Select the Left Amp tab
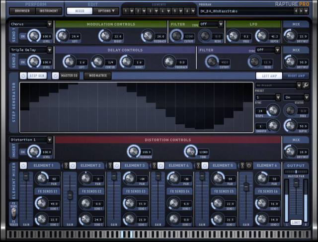 269,76
